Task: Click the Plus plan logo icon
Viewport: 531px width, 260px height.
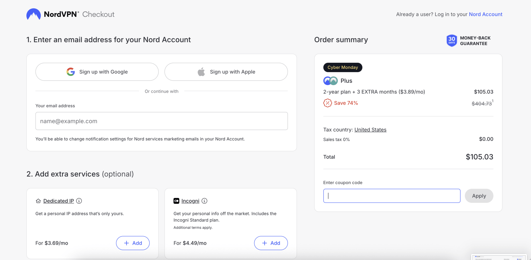Action: click(330, 81)
